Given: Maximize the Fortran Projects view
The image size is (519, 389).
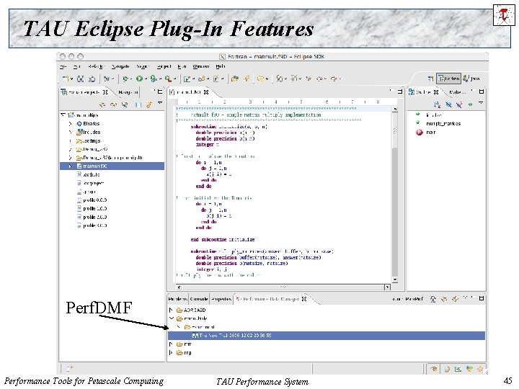Looking at the screenshot, I should 160,91.
